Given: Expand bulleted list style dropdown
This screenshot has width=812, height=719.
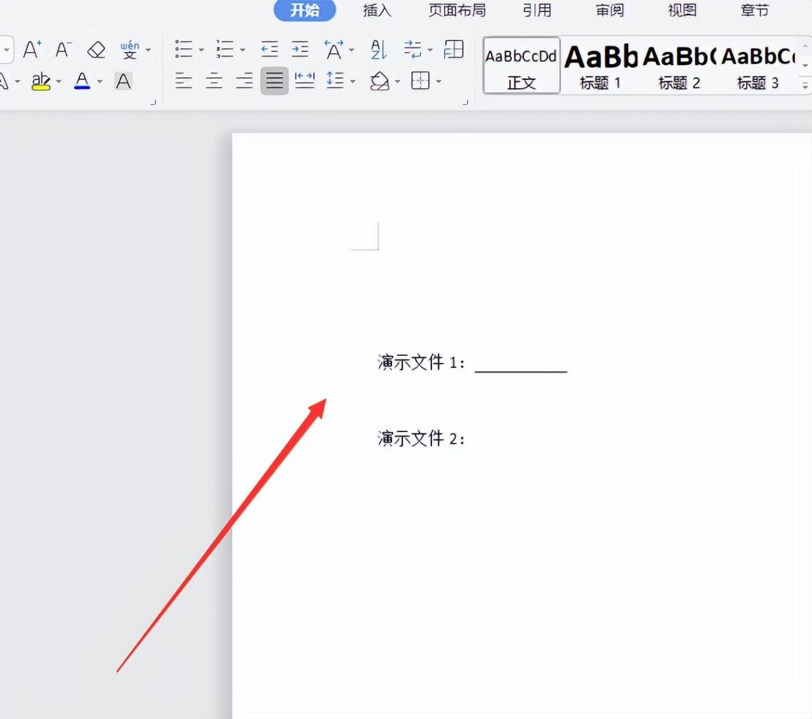Looking at the screenshot, I should 201,49.
